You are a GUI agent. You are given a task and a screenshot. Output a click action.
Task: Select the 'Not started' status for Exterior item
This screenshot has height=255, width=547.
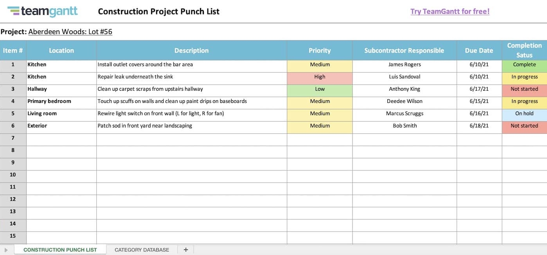(x=524, y=126)
